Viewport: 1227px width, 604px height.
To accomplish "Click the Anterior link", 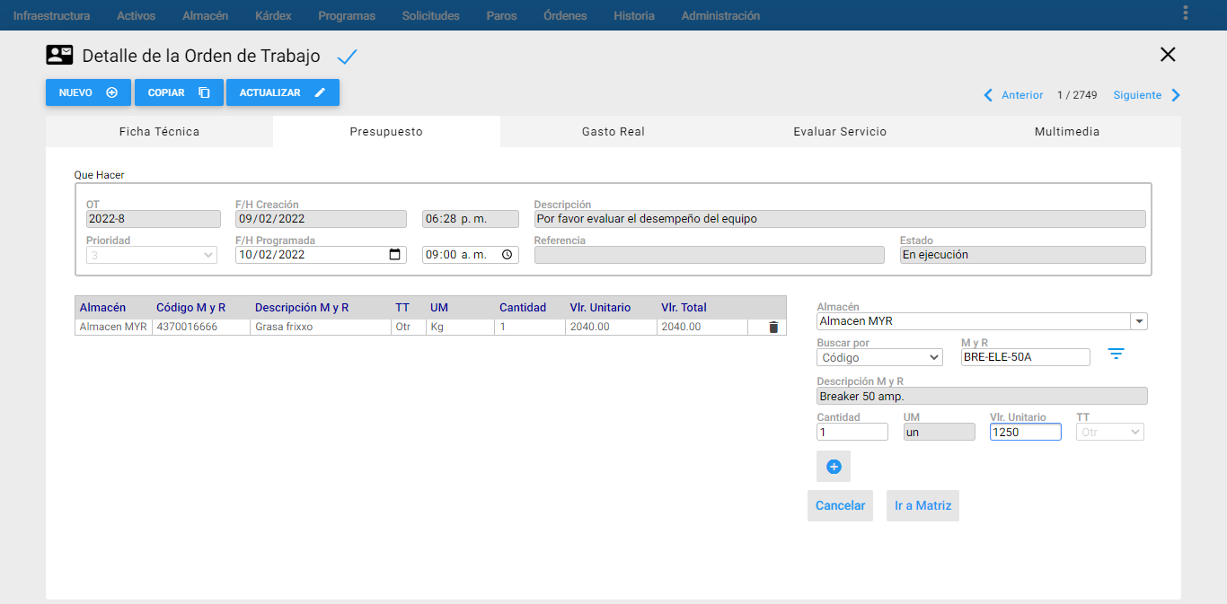I will coord(1022,95).
